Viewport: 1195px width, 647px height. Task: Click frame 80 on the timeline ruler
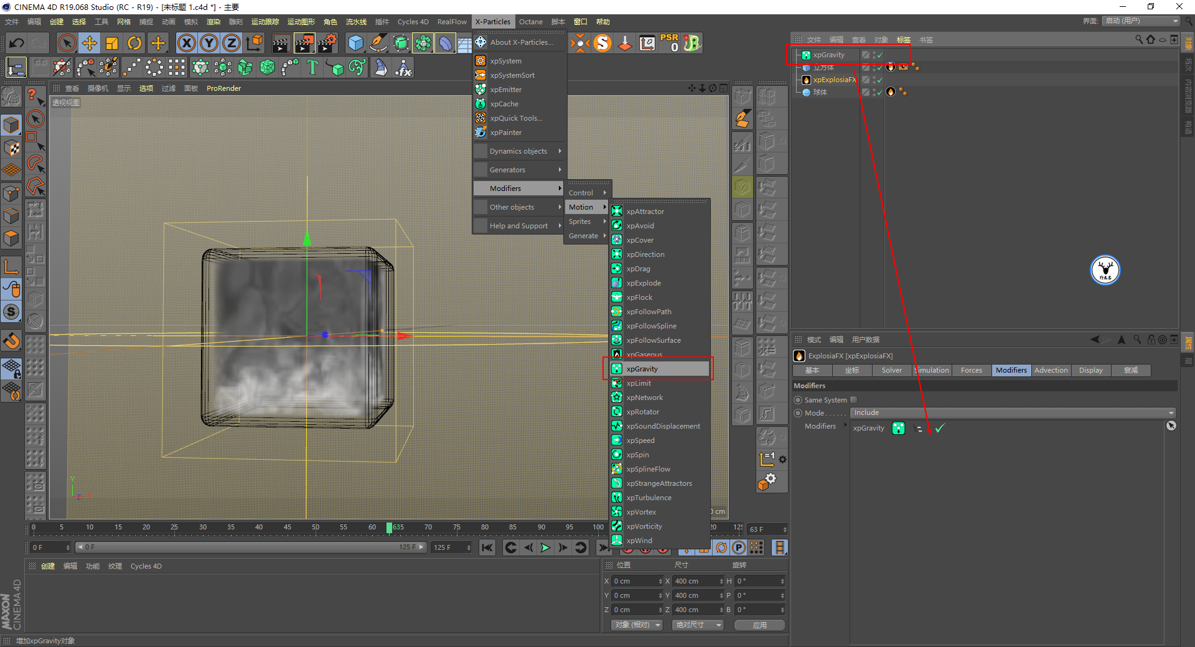(485, 527)
